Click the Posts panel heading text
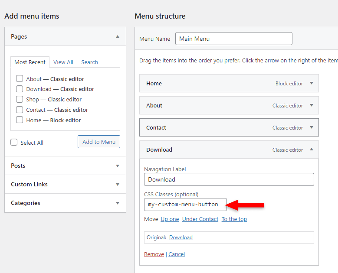The image size is (338, 273). (x=18, y=166)
